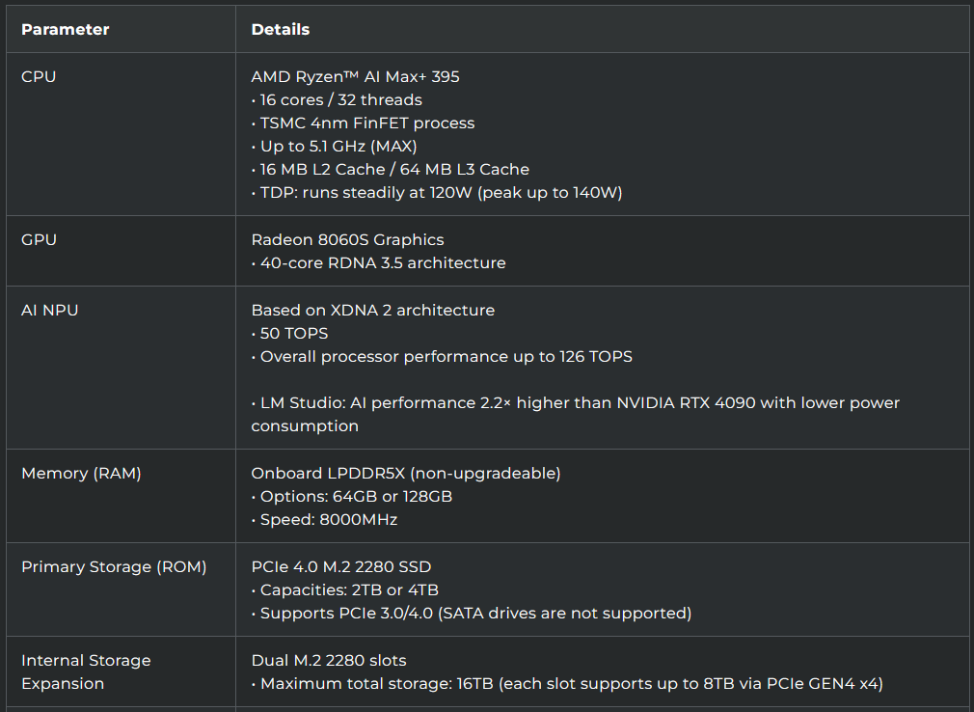Select the GPU row label
This screenshot has width=974, height=712.
(39, 239)
